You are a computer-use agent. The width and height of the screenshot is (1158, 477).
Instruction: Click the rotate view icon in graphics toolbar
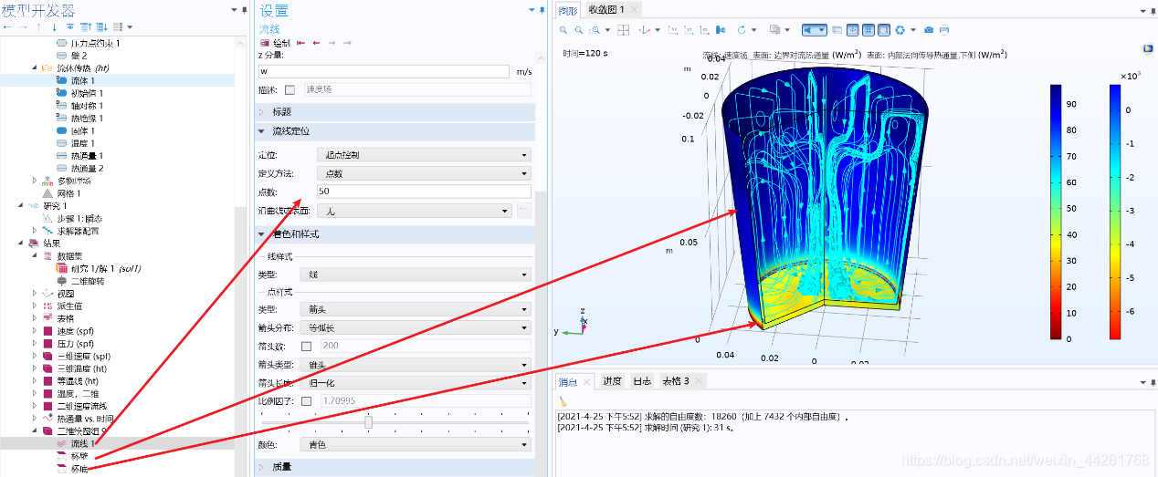[x=742, y=30]
